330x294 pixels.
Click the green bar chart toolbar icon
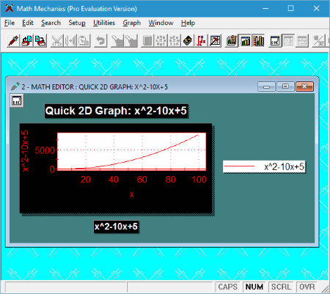[245, 41]
